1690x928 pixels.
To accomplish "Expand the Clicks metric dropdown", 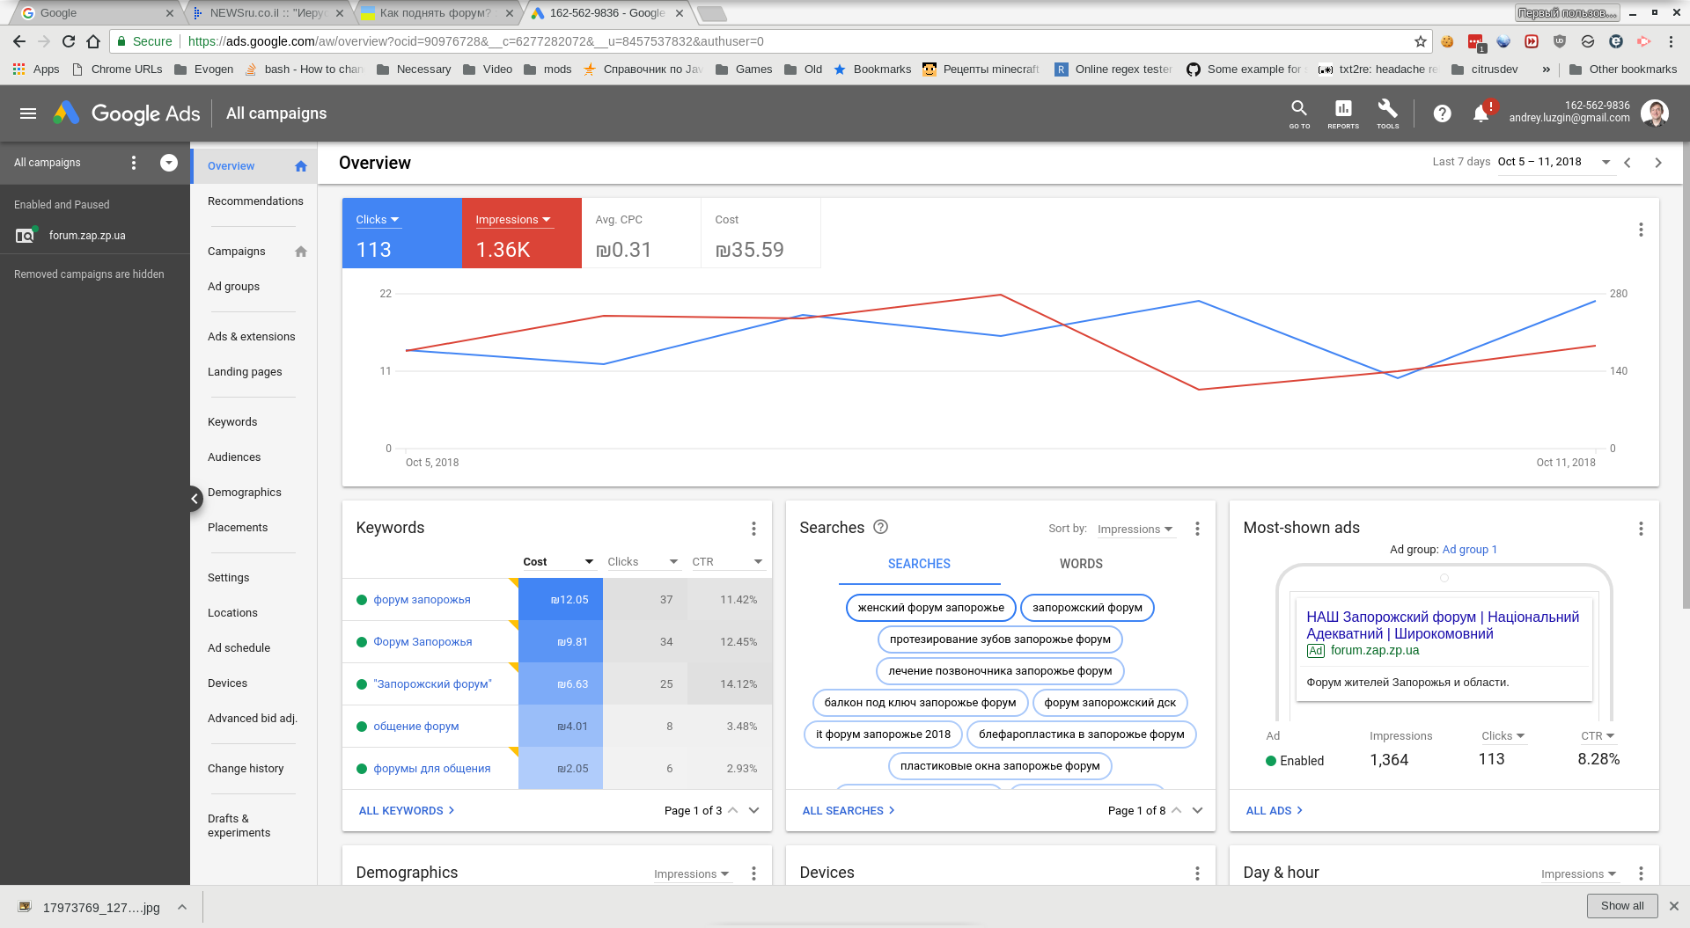I will [378, 220].
